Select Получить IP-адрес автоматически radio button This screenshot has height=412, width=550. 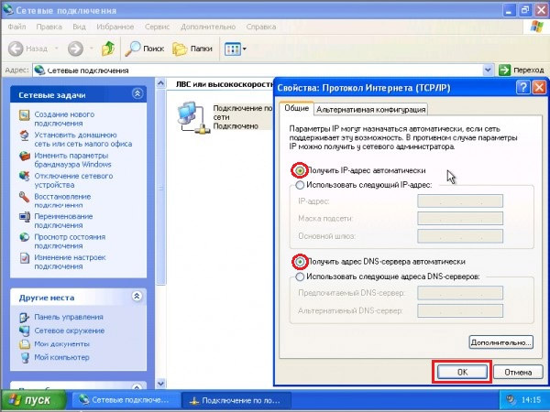pyautogui.click(x=299, y=170)
